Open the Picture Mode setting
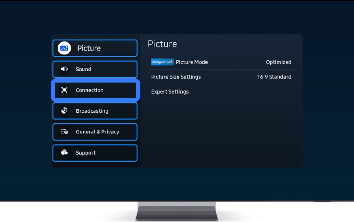Image resolution: width=354 pixels, height=222 pixels. point(192,62)
